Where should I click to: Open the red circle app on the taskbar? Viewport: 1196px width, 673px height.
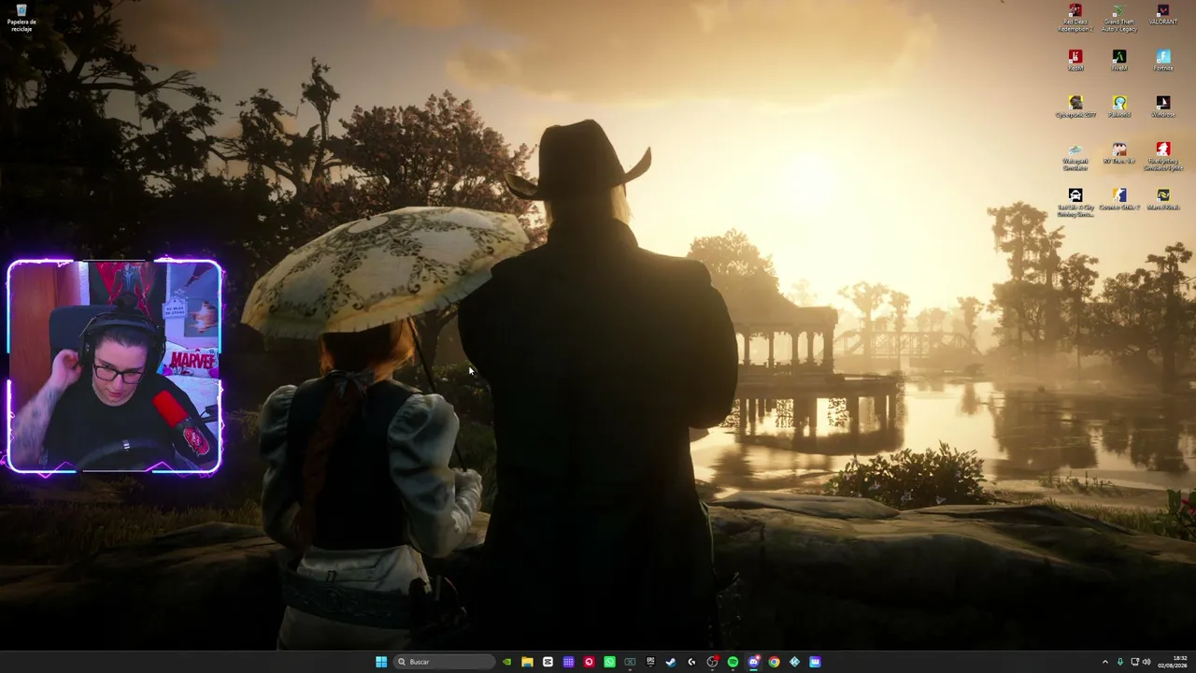pos(589,662)
